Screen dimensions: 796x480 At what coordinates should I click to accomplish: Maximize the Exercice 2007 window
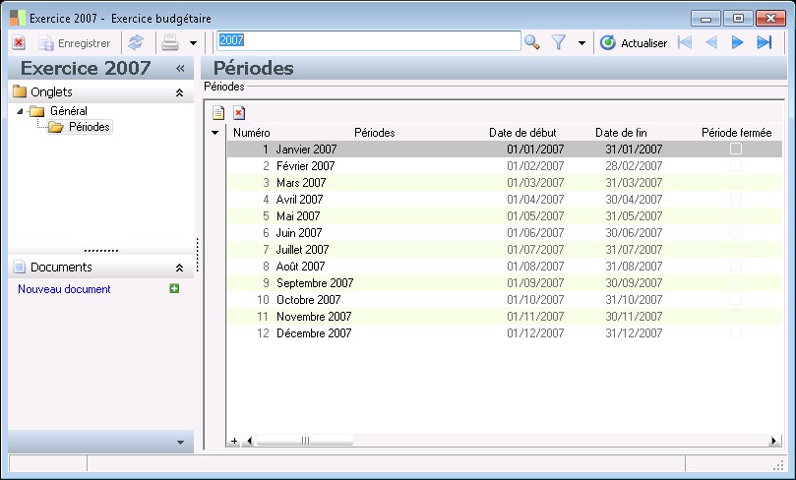tap(738, 19)
